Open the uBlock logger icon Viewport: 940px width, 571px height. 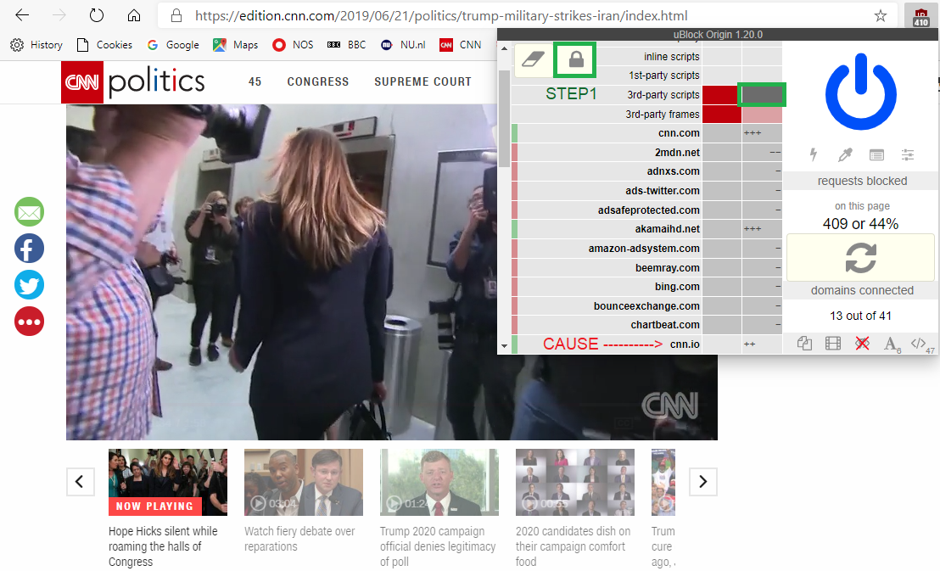[x=876, y=155]
